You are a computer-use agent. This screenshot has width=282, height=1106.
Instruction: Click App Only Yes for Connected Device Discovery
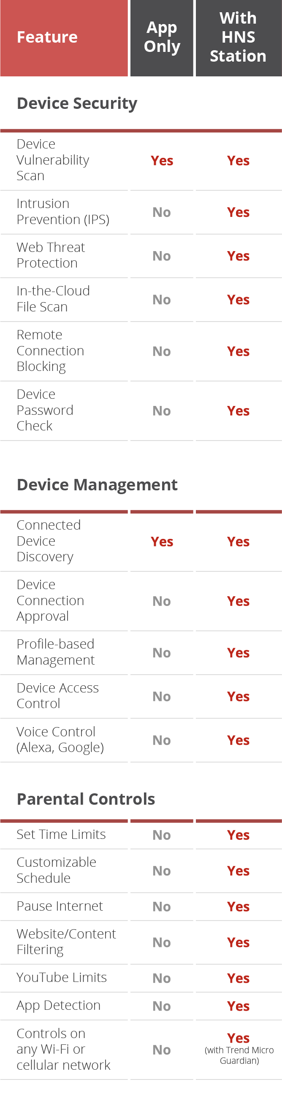[162, 542]
